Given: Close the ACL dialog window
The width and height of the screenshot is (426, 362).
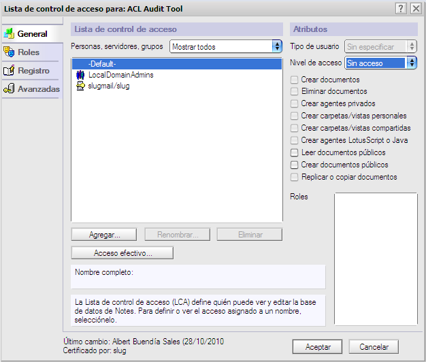Looking at the screenshot, I should pos(416,9).
